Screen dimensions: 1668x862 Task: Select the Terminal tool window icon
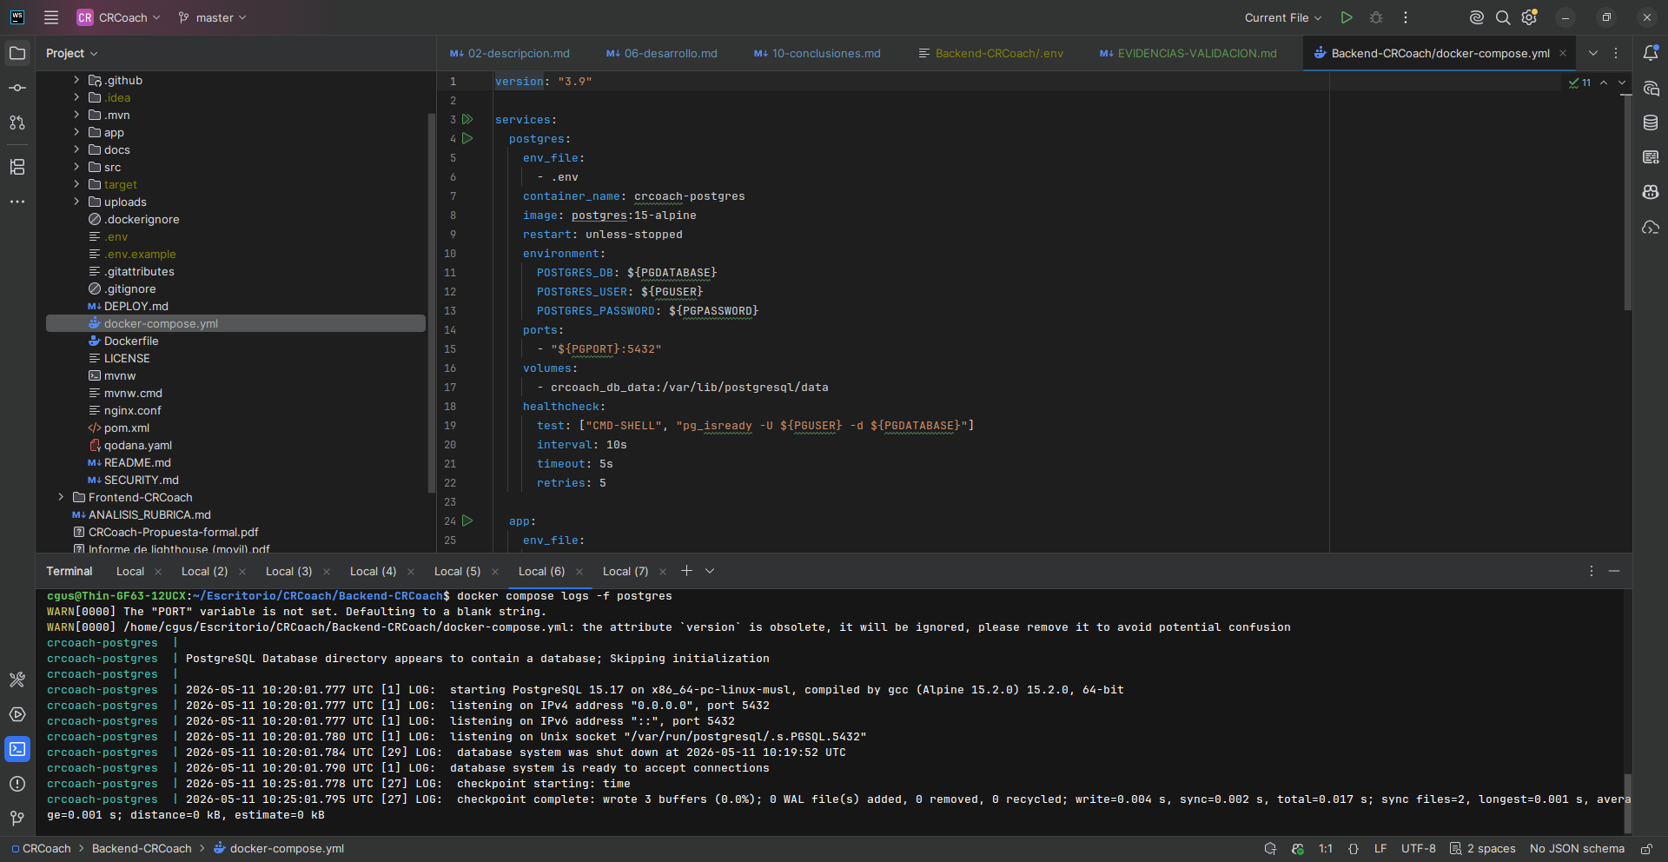(17, 749)
